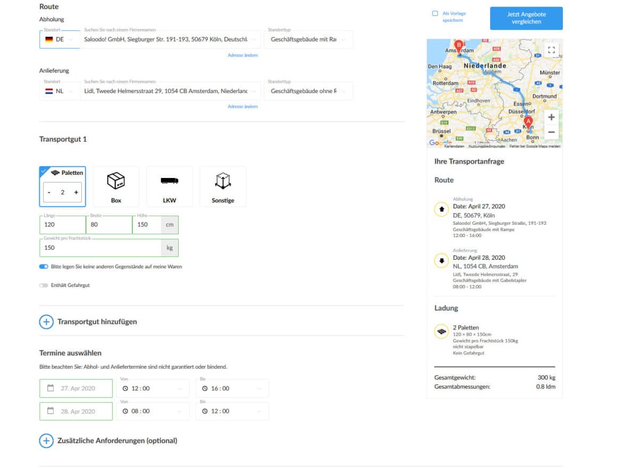Click Jetzt Angebote vergleichen button
This screenshot has width=622, height=469.
(526, 18)
